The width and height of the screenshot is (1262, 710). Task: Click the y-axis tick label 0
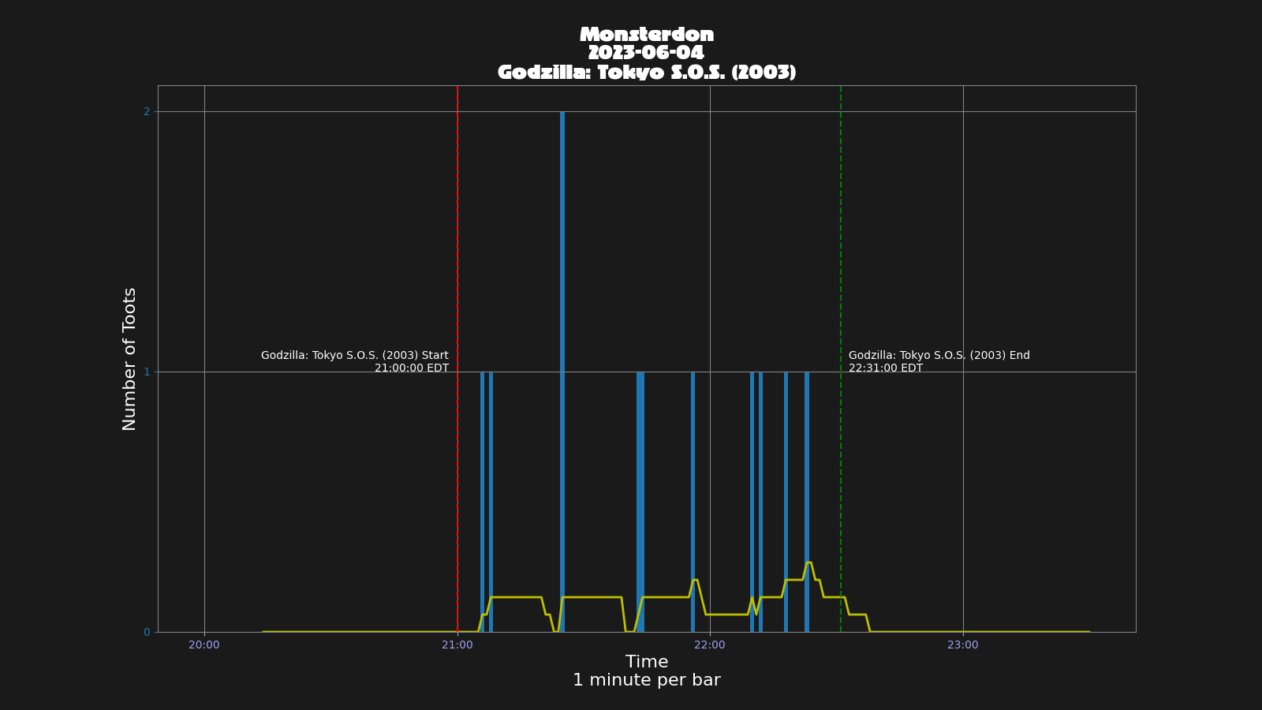point(147,632)
